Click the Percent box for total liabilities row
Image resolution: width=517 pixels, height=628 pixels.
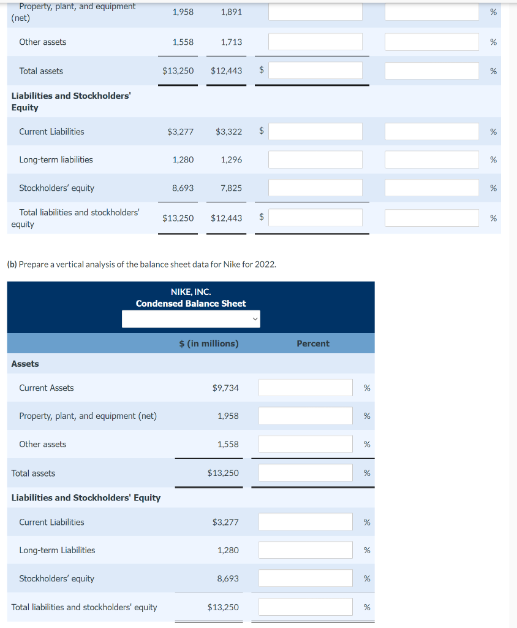coord(305,607)
